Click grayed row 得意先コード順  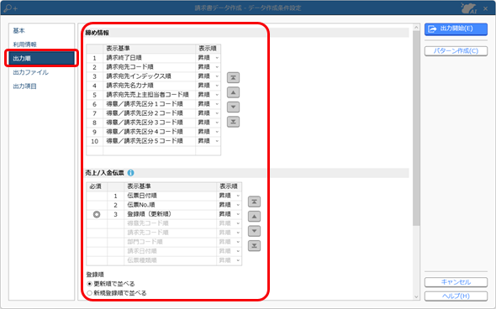[x=164, y=223]
